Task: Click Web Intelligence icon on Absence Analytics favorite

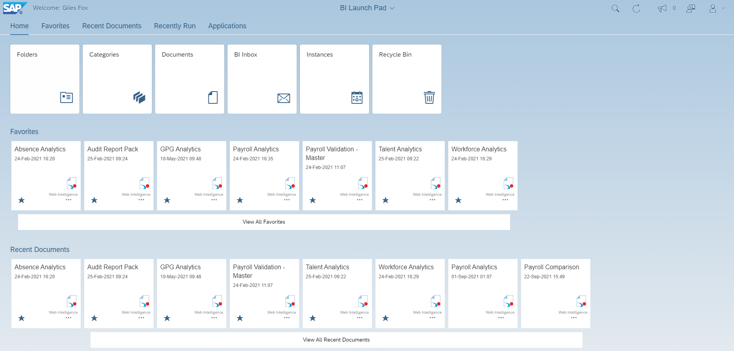Action: 72,184
